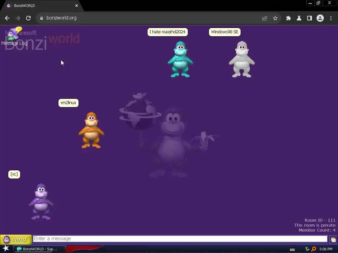Open the Extensions puzzle icon
This screenshot has height=253, width=338.
click(x=288, y=18)
